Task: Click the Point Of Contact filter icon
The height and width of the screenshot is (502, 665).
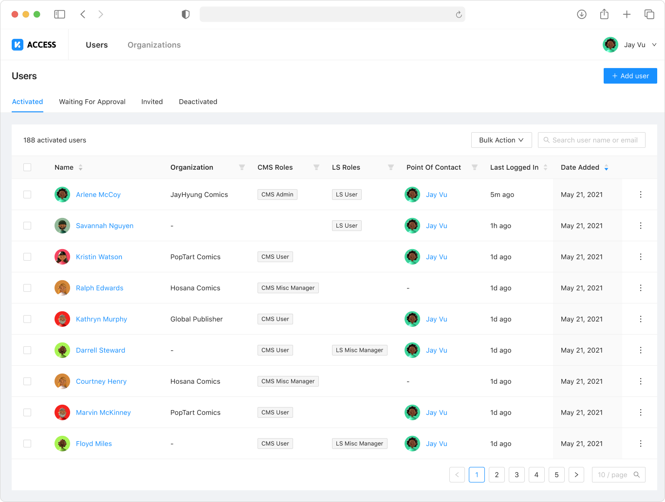Action: tap(475, 167)
